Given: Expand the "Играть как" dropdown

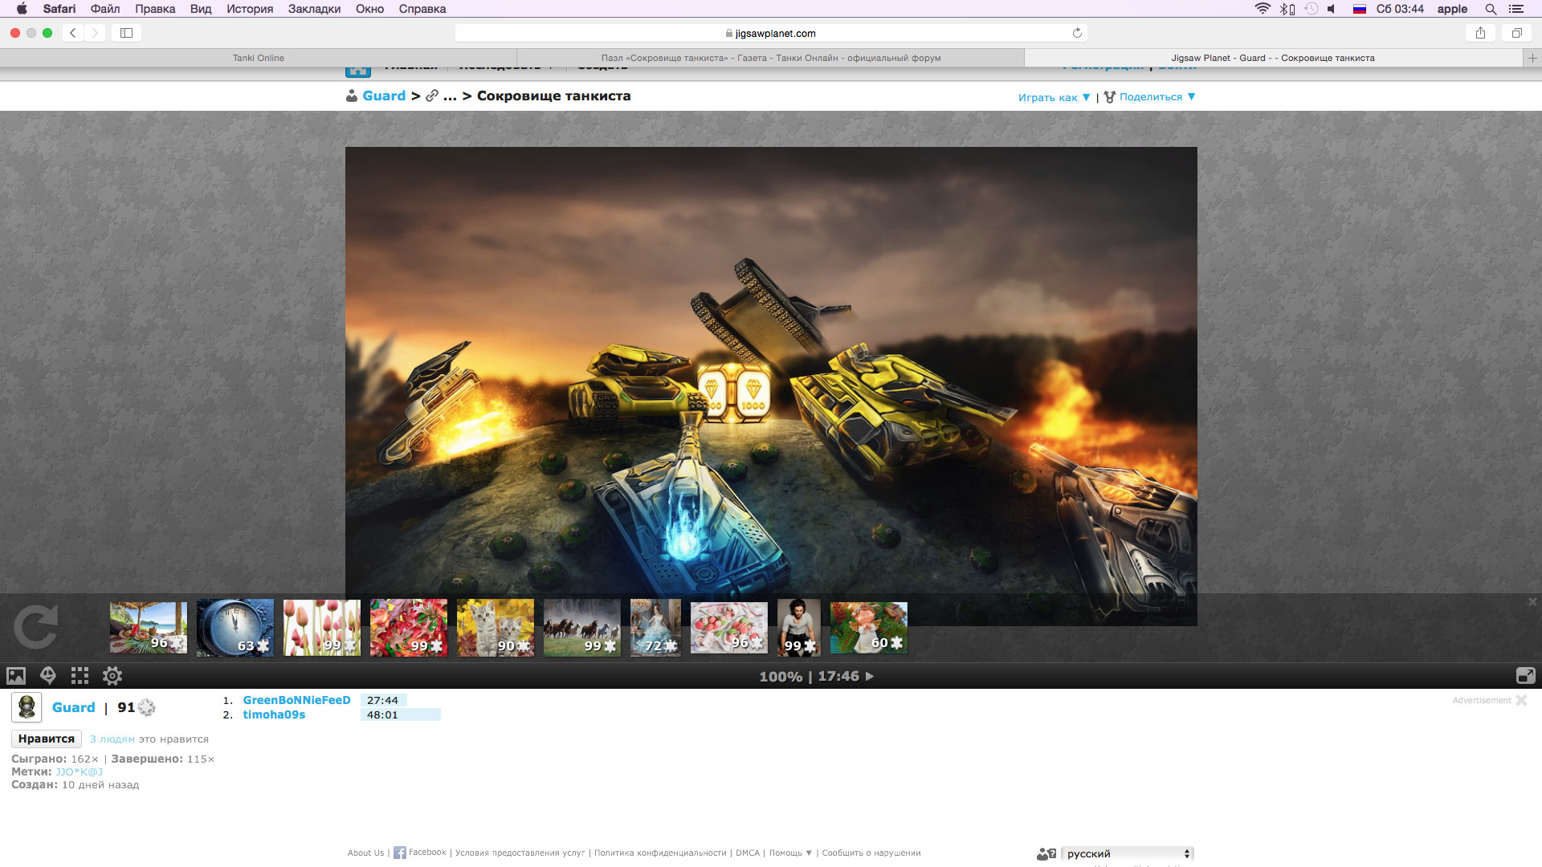Looking at the screenshot, I should 1054,97.
